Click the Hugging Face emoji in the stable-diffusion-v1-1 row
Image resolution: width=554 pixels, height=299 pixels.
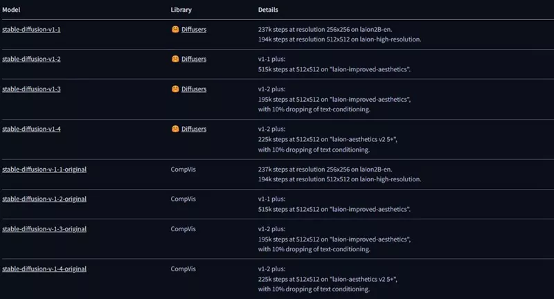click(x=175, y=30)
